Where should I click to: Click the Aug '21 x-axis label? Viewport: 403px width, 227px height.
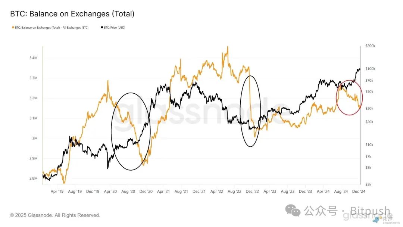coord(181,192)
